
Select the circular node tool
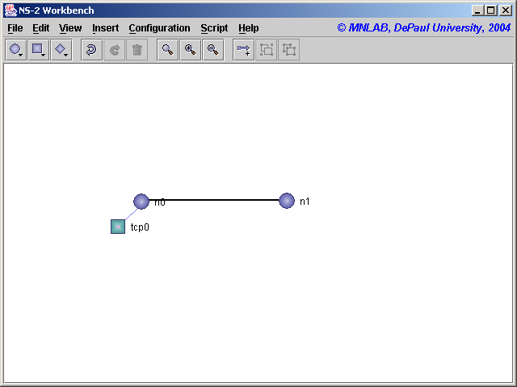point(16,50)
